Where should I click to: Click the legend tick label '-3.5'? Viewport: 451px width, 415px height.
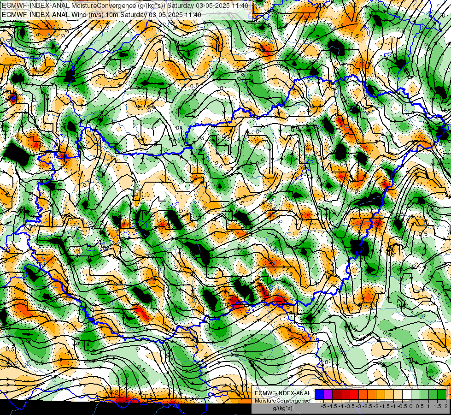350,406
